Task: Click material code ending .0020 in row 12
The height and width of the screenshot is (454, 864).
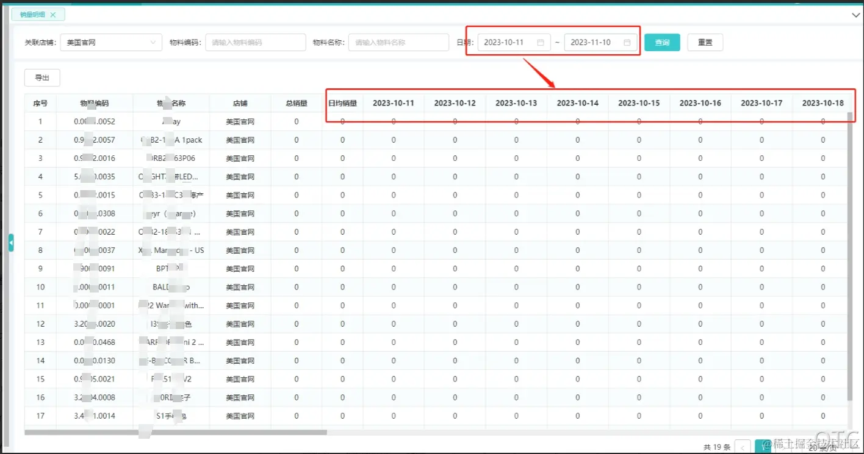Action: [95, 324]
